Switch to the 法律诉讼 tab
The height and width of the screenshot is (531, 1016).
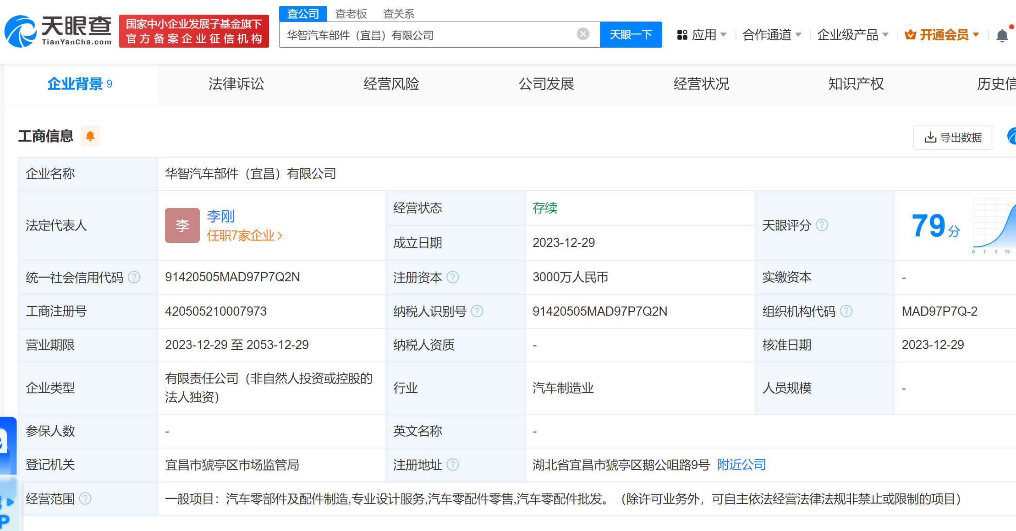[x=236, y=84]
